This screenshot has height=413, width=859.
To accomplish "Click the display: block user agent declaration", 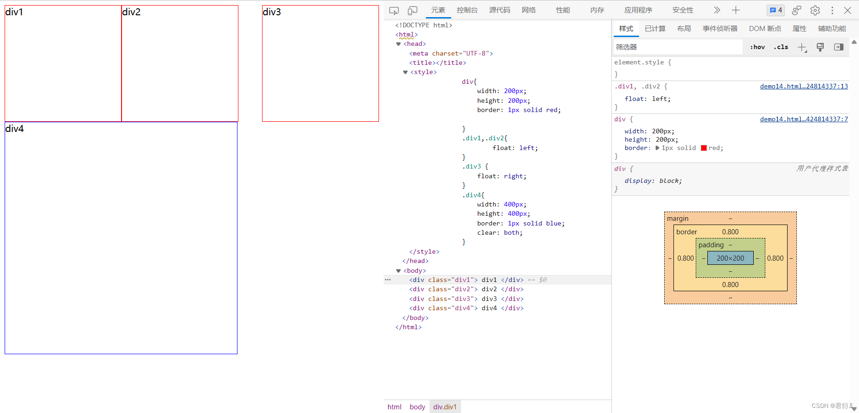I will pyautogui.click(x=653, y=181).
